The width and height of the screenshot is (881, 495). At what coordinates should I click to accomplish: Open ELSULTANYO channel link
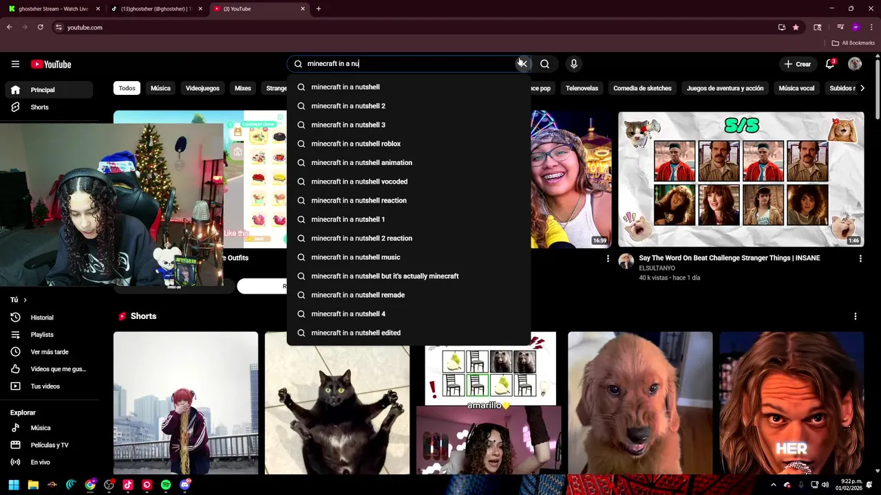coord(657,268)
